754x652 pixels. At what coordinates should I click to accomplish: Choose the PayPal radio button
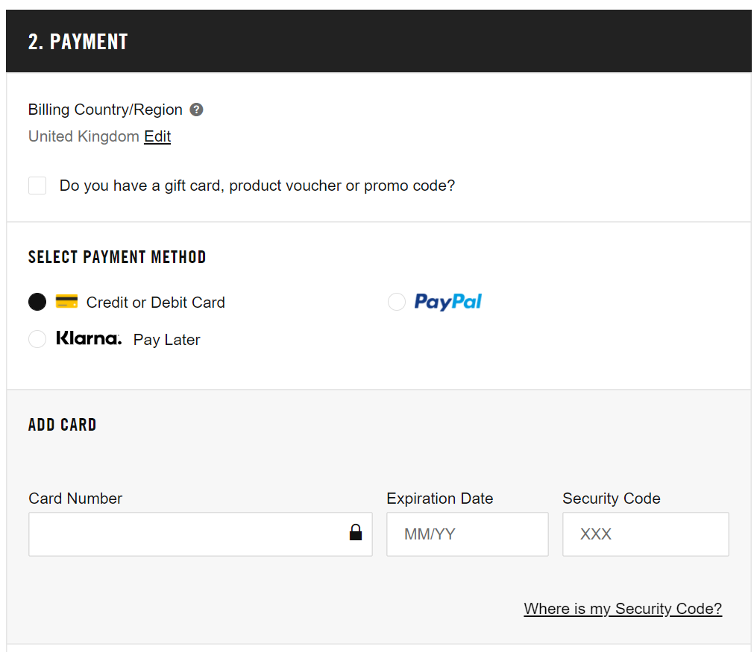397,302
